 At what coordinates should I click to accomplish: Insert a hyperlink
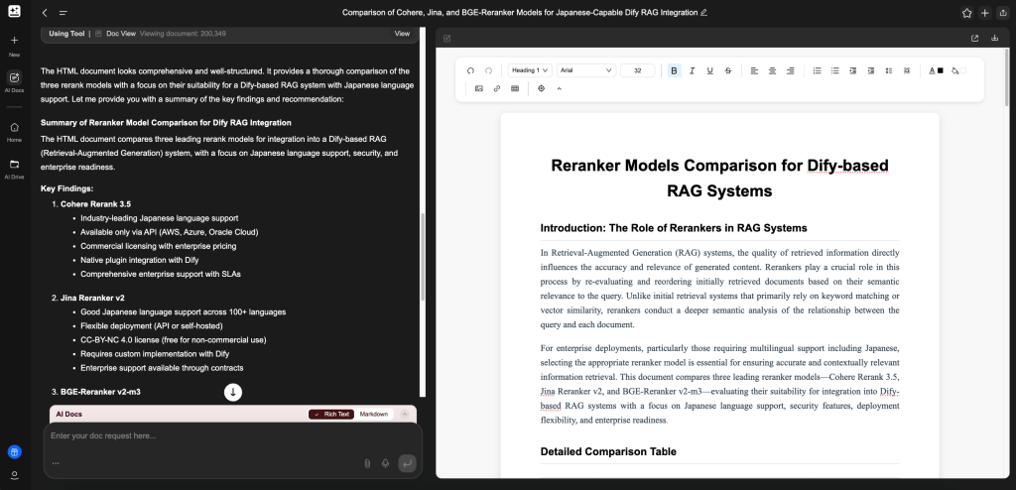(497, 89)
